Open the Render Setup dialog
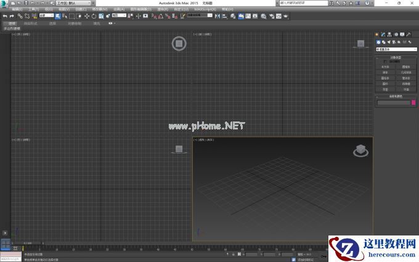The width and height of the screenshot is (419, 262). [x=272, y=16]
